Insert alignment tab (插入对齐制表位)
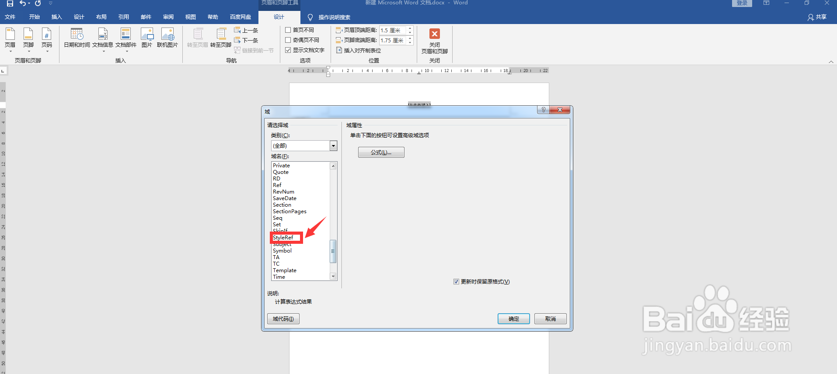The width and height of the screenshot is (837, 374). pyautogui.click(x=359, y=50)
